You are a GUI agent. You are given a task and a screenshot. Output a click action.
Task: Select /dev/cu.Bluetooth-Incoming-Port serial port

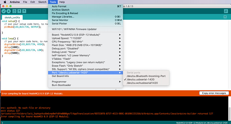click(146, 76)
